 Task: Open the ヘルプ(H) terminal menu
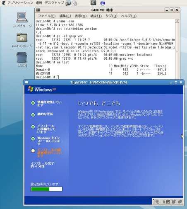129,16
